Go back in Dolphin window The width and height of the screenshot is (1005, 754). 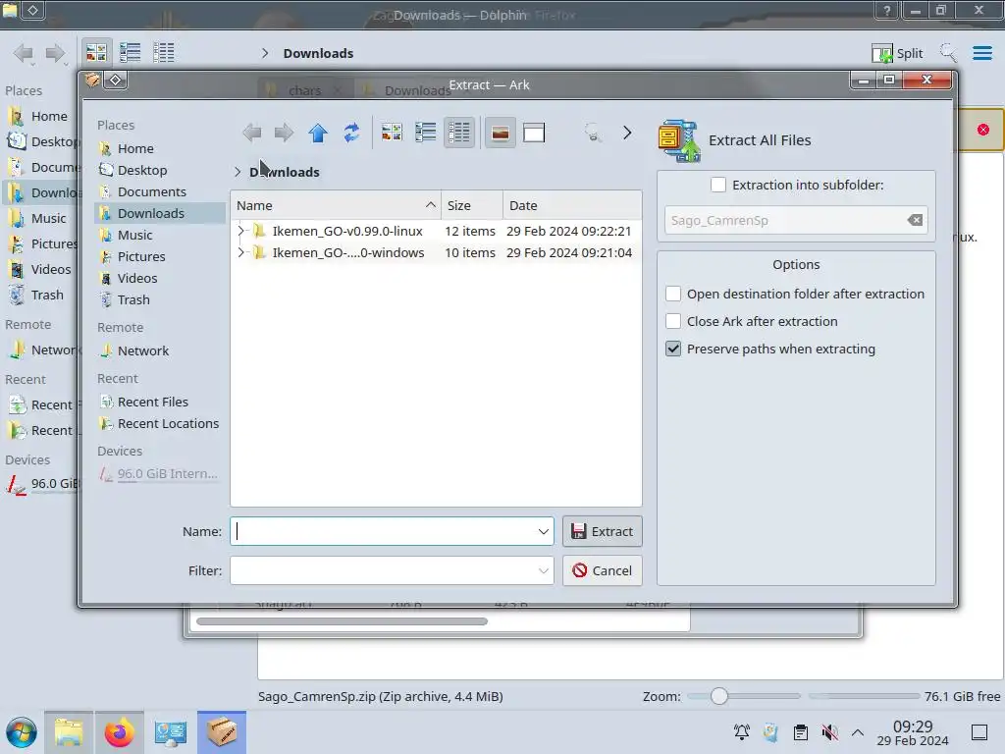[24, 53]
